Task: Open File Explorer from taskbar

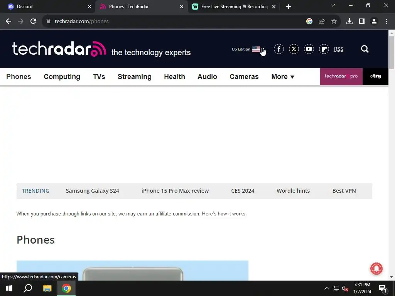Action: click(x=47, y=288)
